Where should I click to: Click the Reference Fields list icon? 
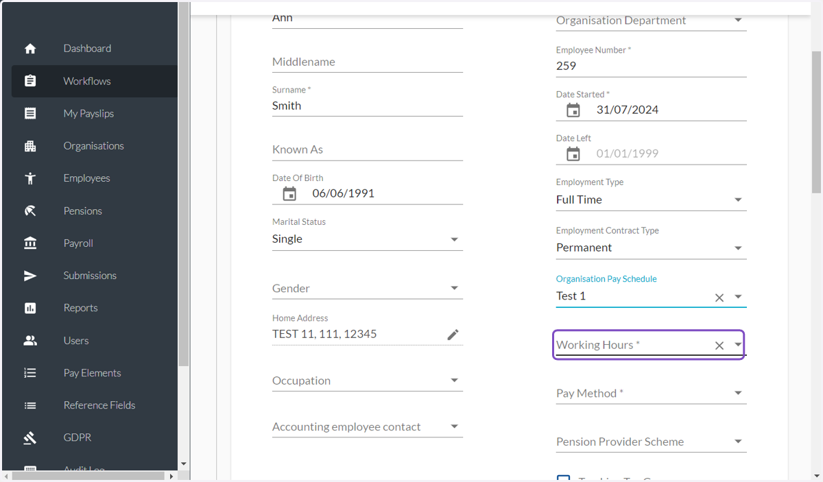(30, 405)
